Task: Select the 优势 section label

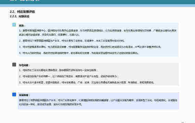Action: [x=22, y=26]
